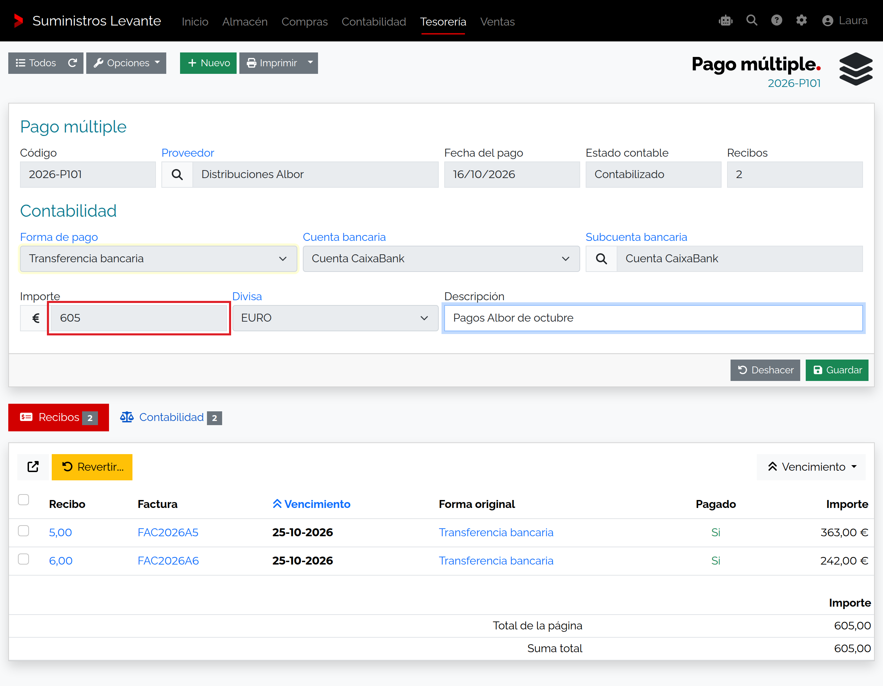Click the stacked layers icon by title

(x=855, y=69)
